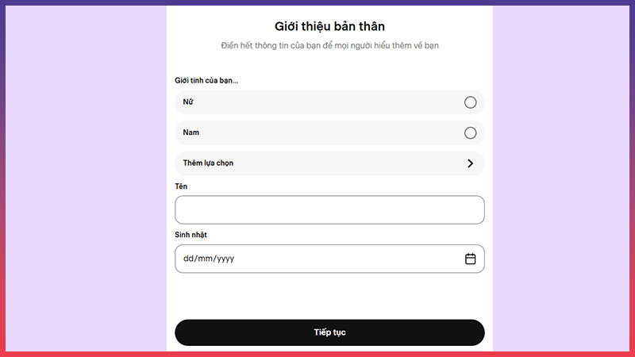Choose the 'Nam' gender text label

pos(190,132)
